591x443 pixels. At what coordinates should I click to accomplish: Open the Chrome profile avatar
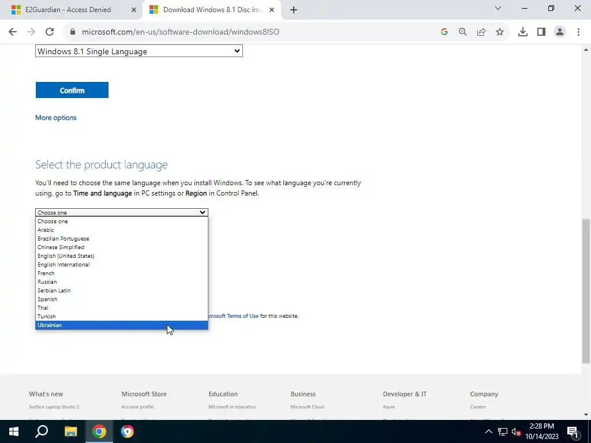[x=560, y=32]
